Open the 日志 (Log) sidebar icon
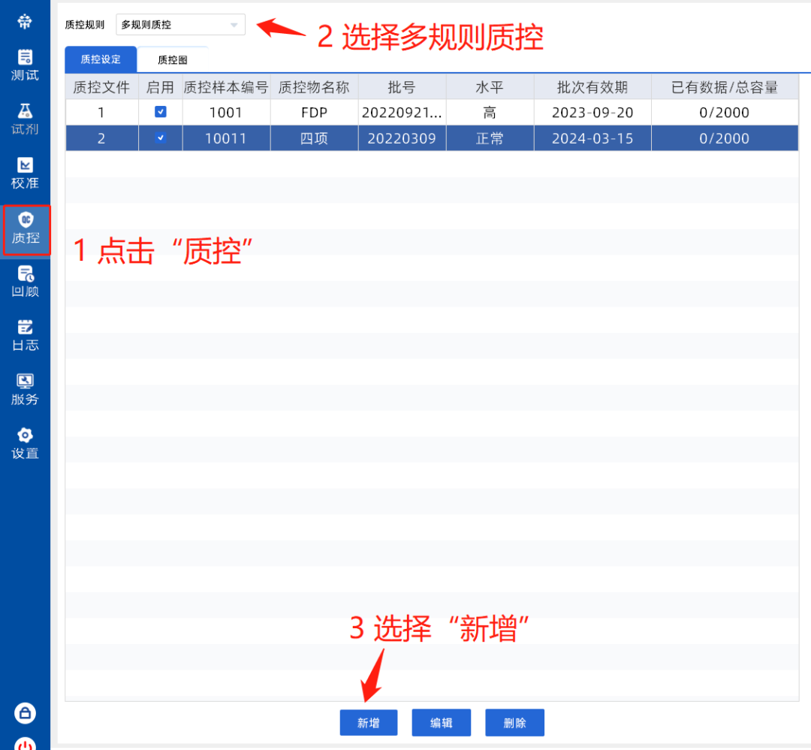This screenshot has height=750, width=811. coord(25,328)
